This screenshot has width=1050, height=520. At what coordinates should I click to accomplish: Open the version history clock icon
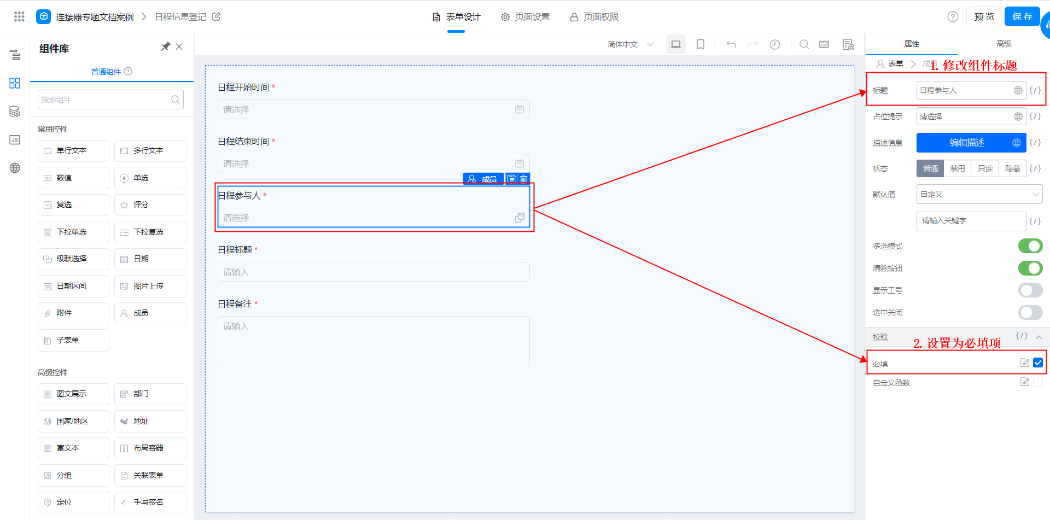775,44
